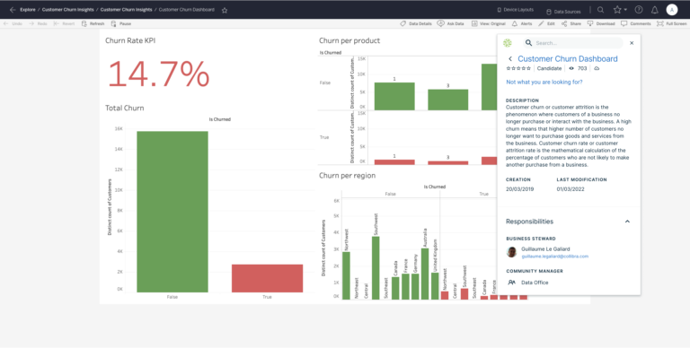Rate the asset using the stars
The height and width of the screenshot is (348, 690).
(x=518, y=68)
